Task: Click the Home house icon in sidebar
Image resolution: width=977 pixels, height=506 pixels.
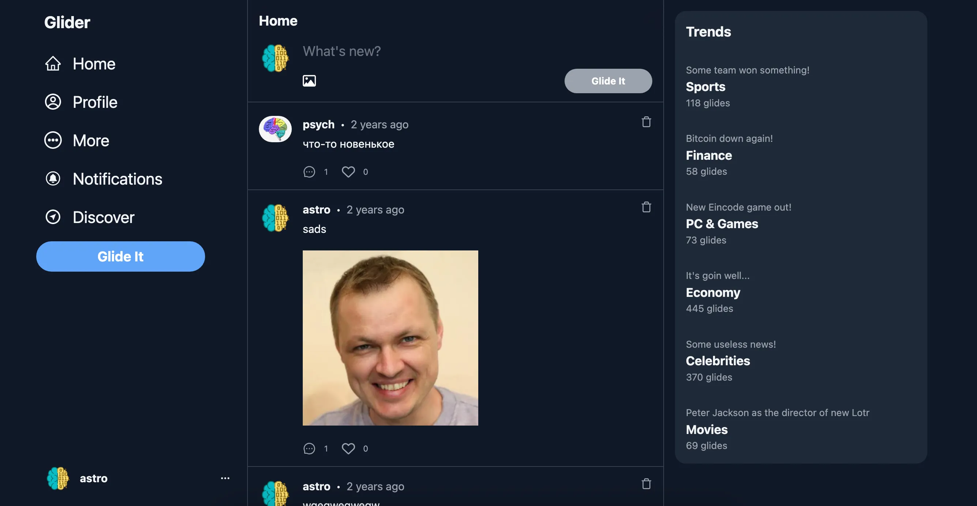Action: 53,64
